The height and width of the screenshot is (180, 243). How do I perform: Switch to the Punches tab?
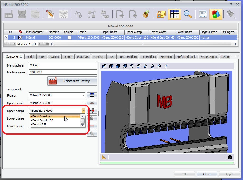99,57
